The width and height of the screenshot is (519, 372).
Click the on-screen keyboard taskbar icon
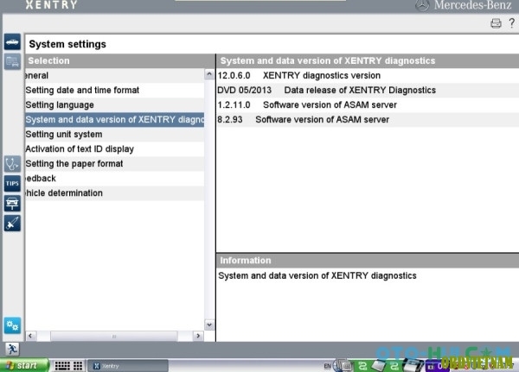(x=62, y=366)
